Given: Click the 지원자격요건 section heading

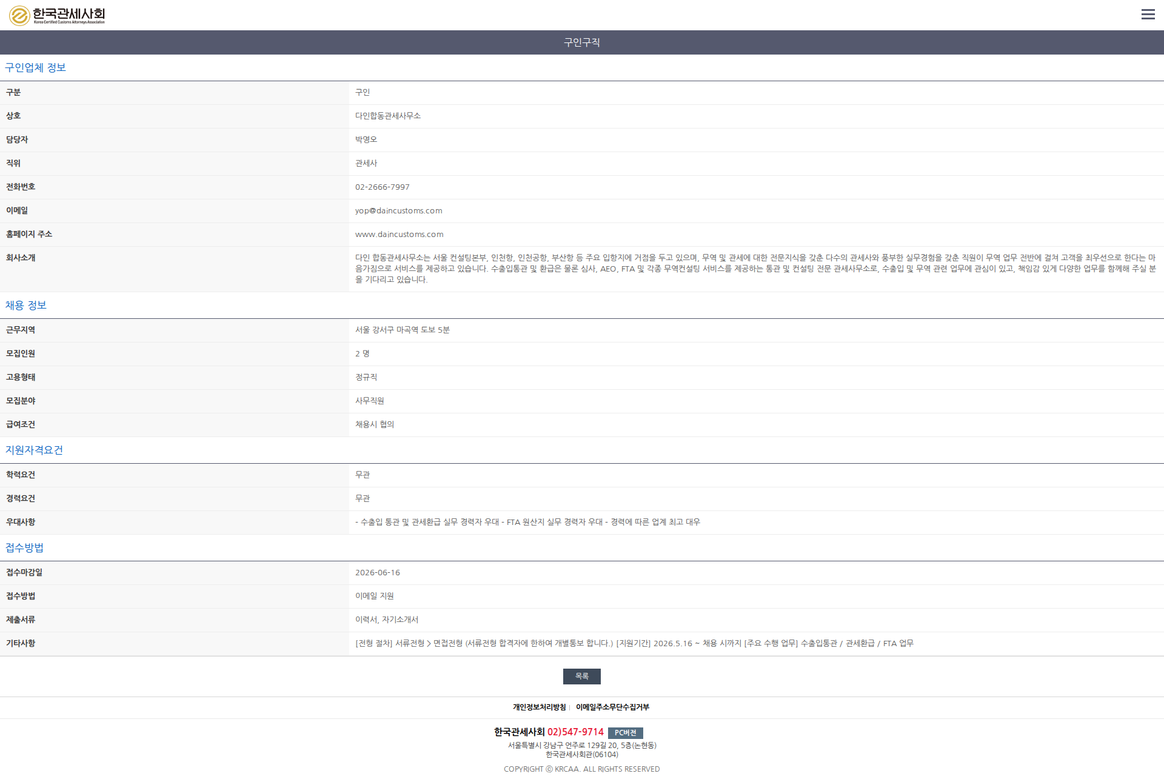Looking at the screenshot, I should point(34,450).
